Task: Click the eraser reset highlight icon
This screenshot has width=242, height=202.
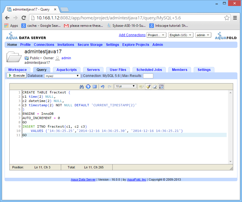Action: click(x=155, y=87)
